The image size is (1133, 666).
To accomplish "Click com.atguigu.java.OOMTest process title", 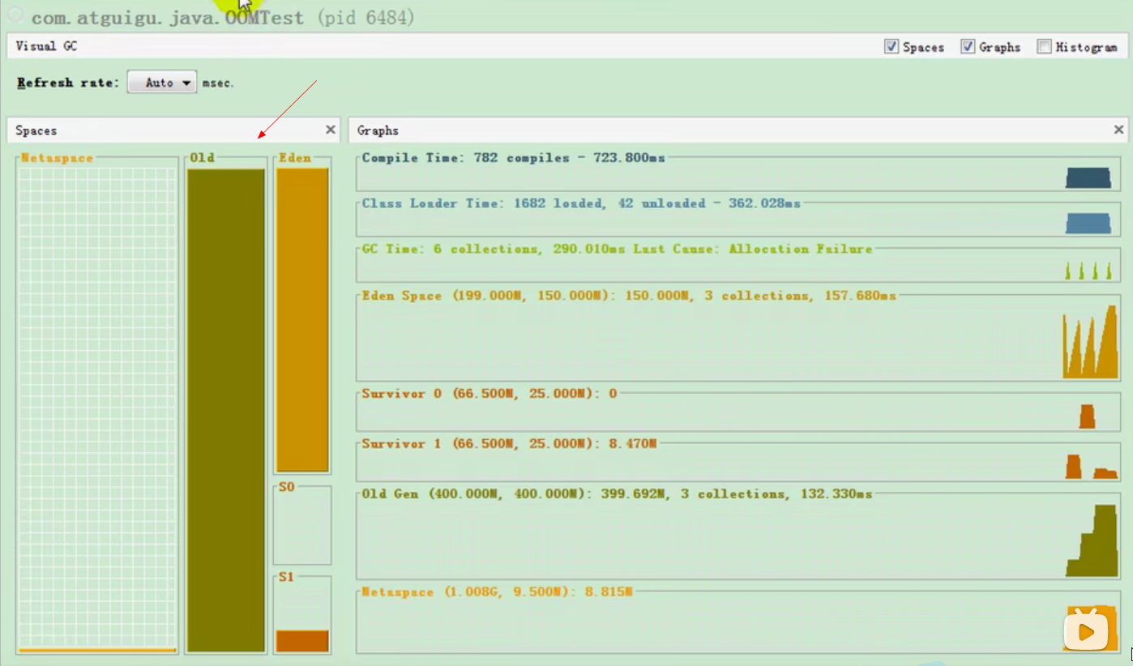I will (168, 17).
